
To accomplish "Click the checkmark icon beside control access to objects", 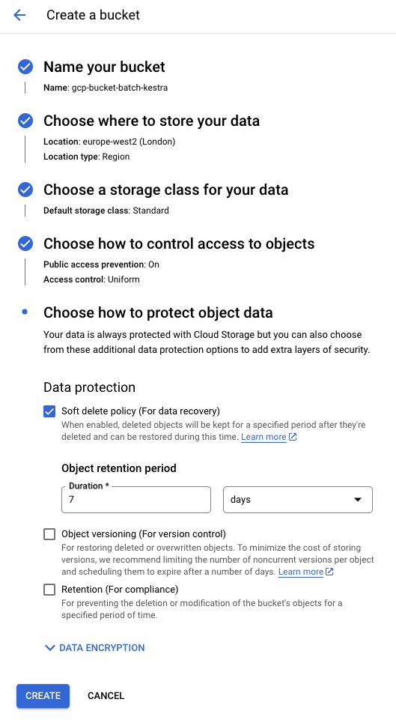I will [25, 243].
